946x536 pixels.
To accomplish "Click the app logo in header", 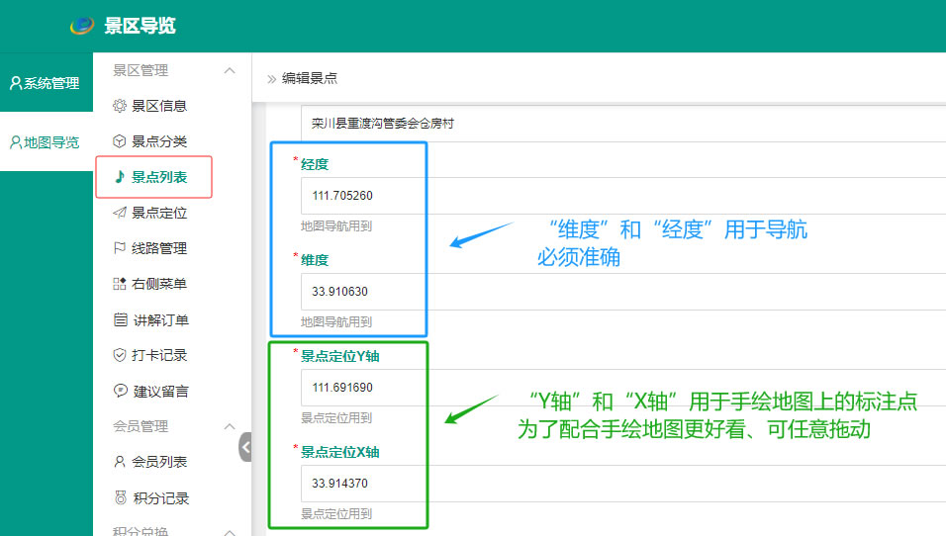I will click(x=81, y=26).
